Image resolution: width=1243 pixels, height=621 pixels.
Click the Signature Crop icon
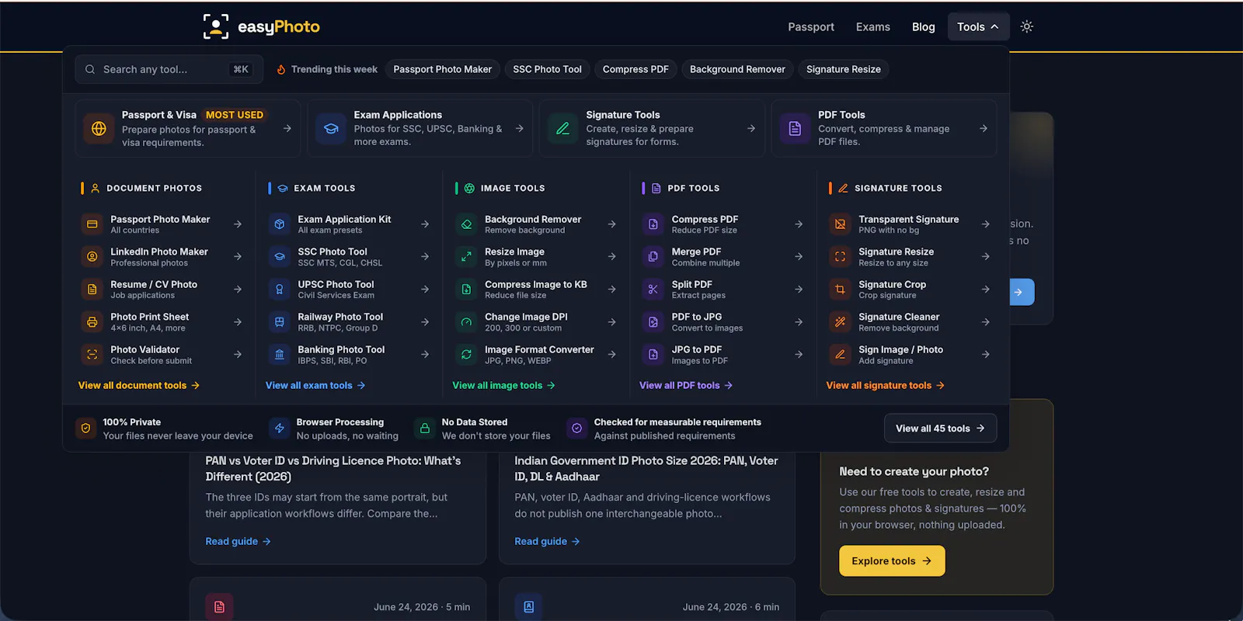coord(840,289)
